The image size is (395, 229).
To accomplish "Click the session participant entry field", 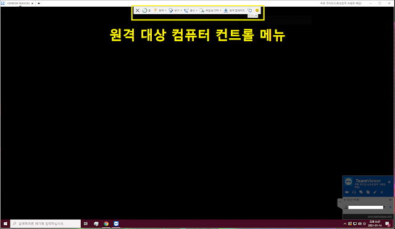I will [x=365, y=207].
